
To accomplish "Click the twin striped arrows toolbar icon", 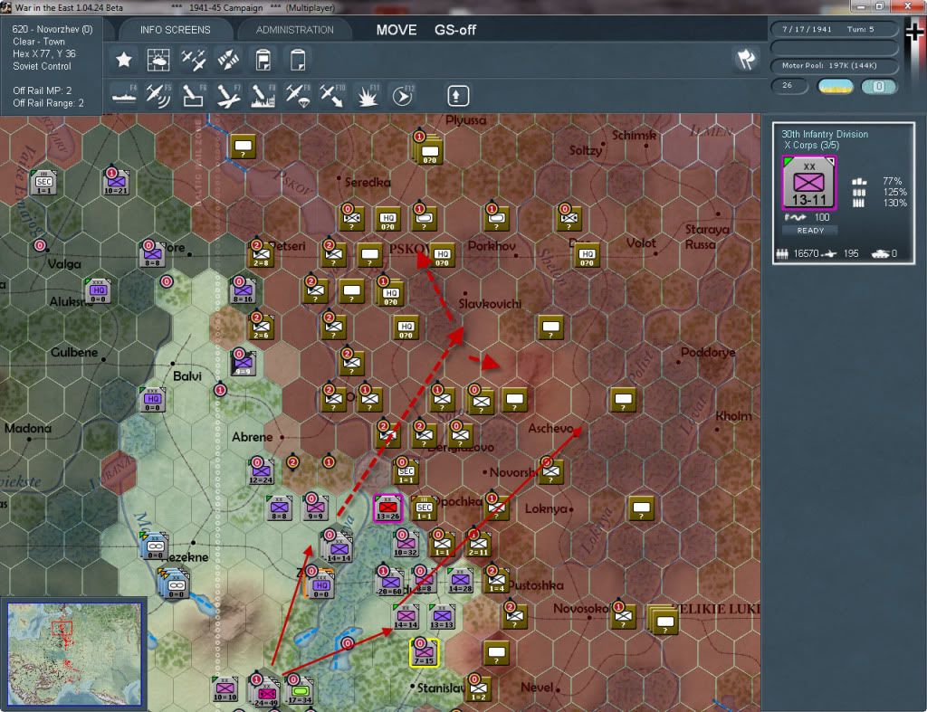I will click(228, 60).
